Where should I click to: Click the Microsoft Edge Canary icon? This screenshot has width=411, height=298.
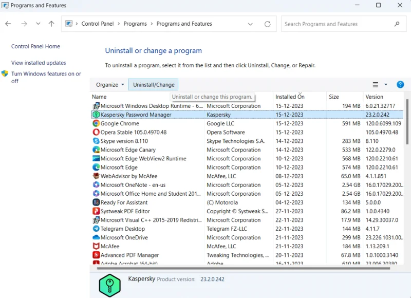(97, 150)
